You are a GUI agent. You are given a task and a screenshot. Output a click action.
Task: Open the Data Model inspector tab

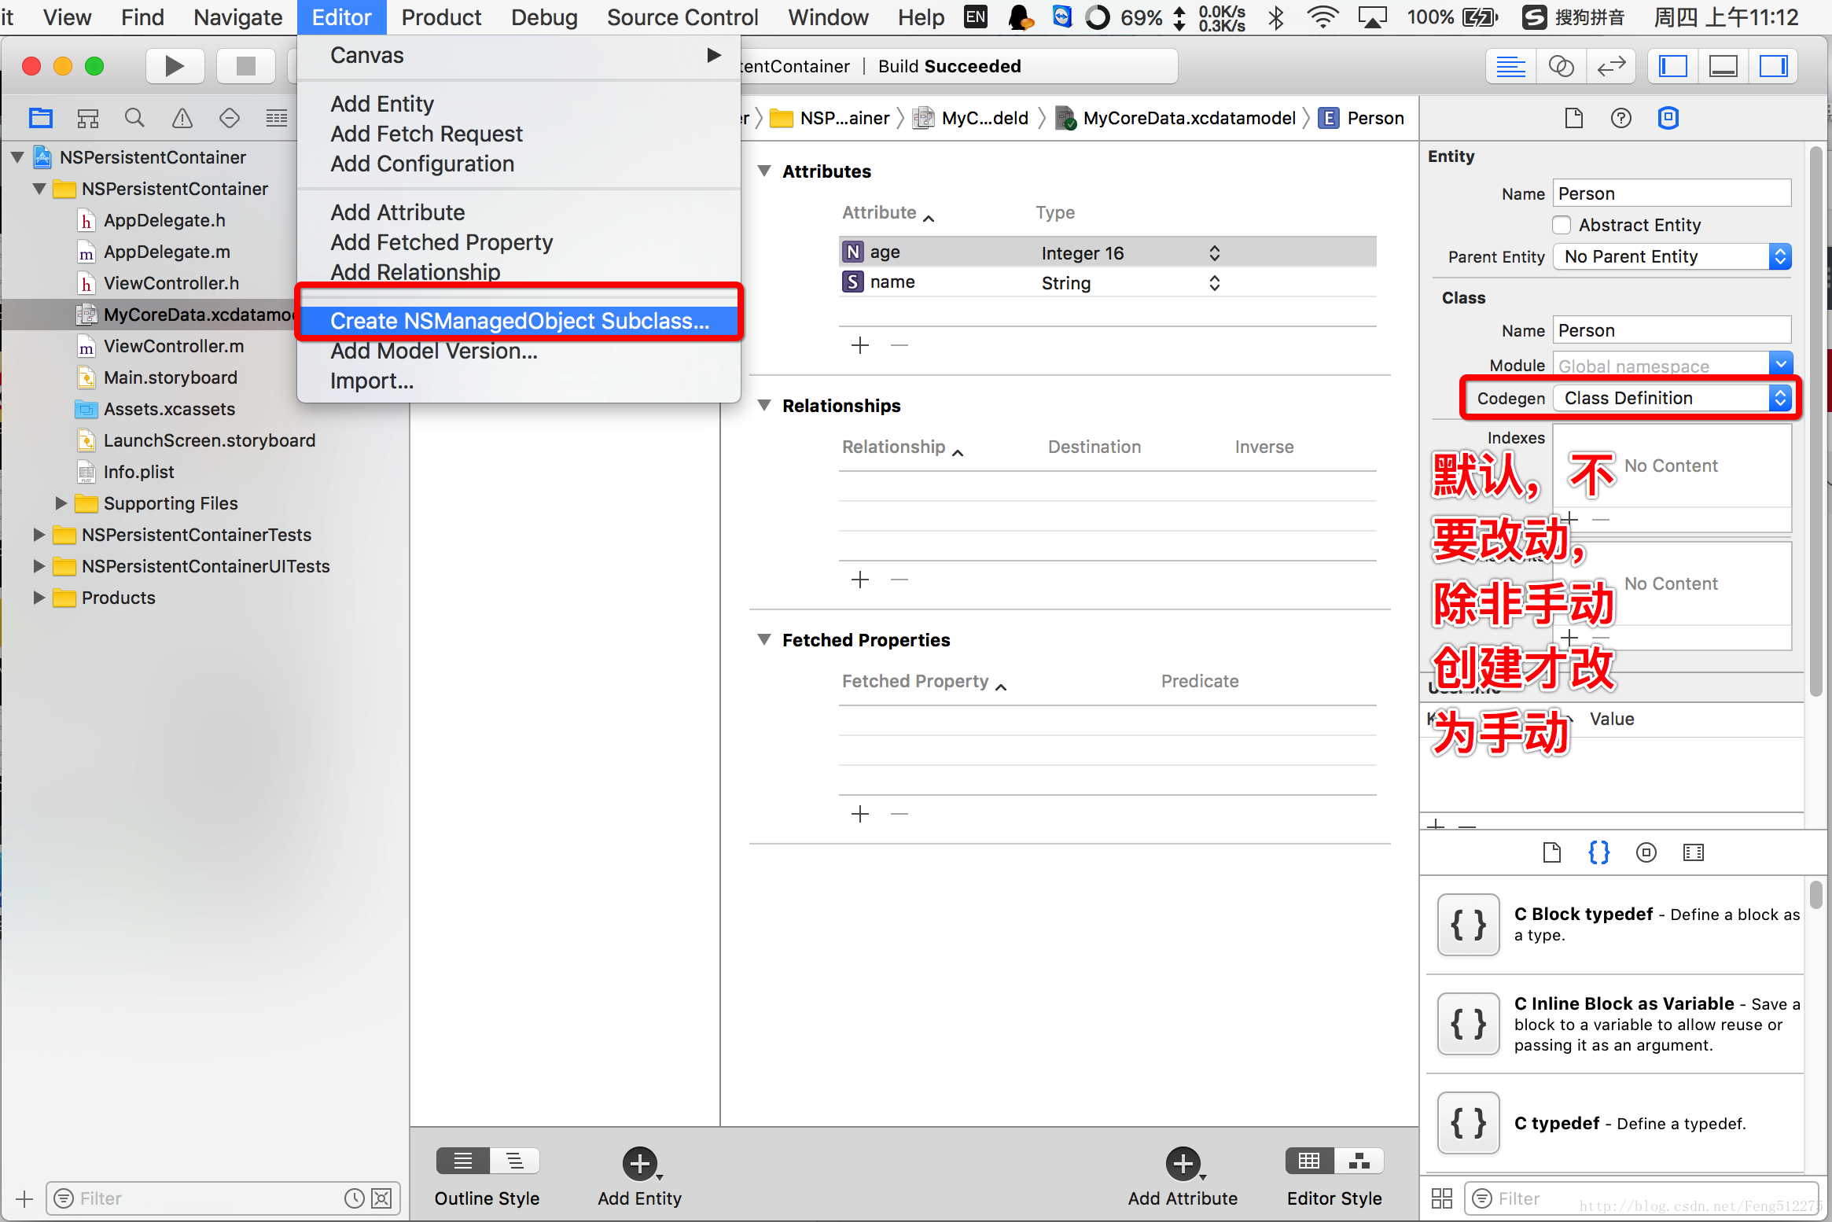point(1668,118)
